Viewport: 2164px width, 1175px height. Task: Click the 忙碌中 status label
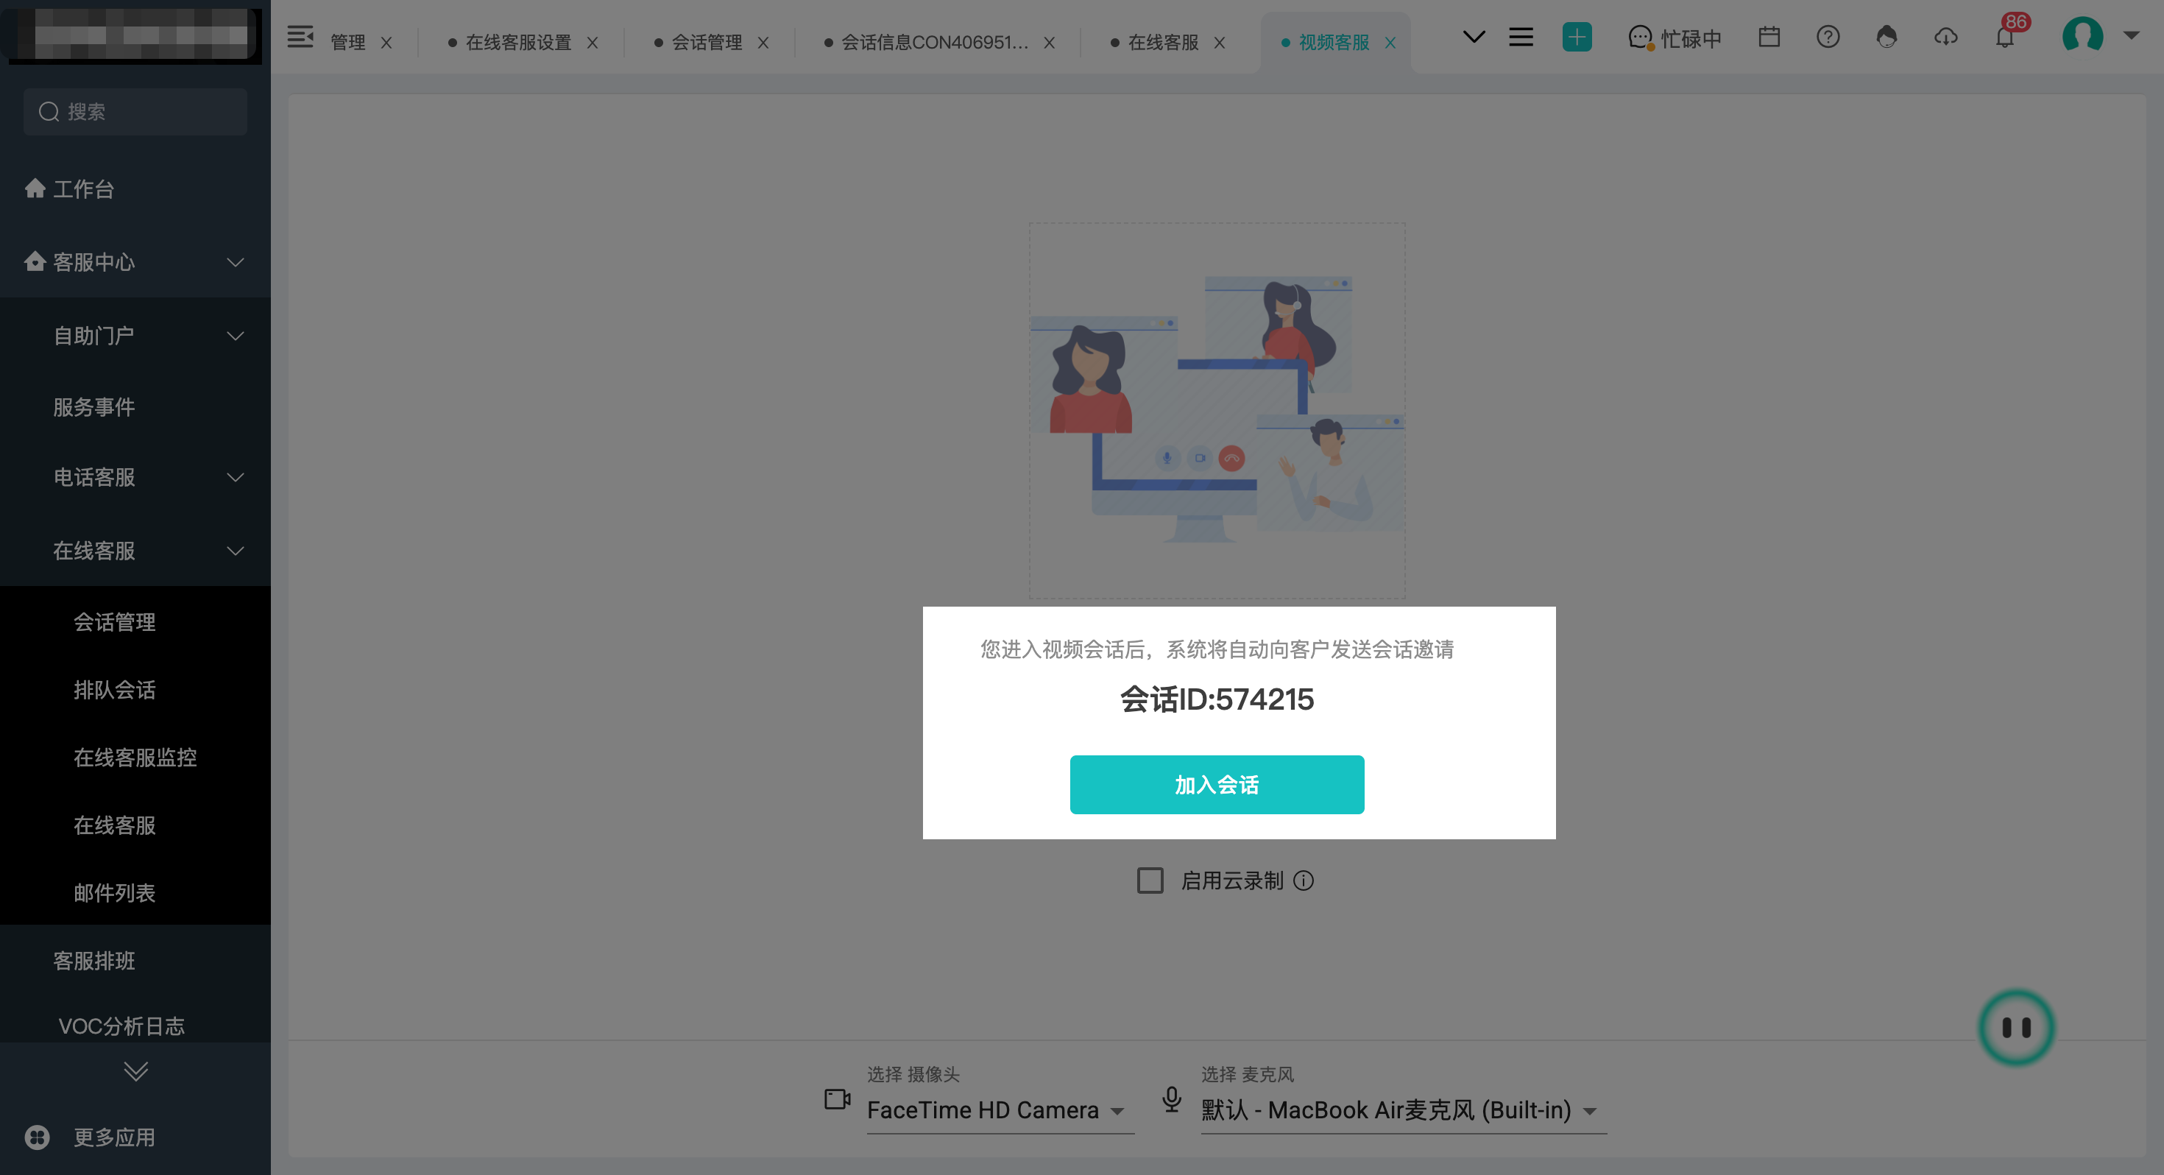(1690, 39)
